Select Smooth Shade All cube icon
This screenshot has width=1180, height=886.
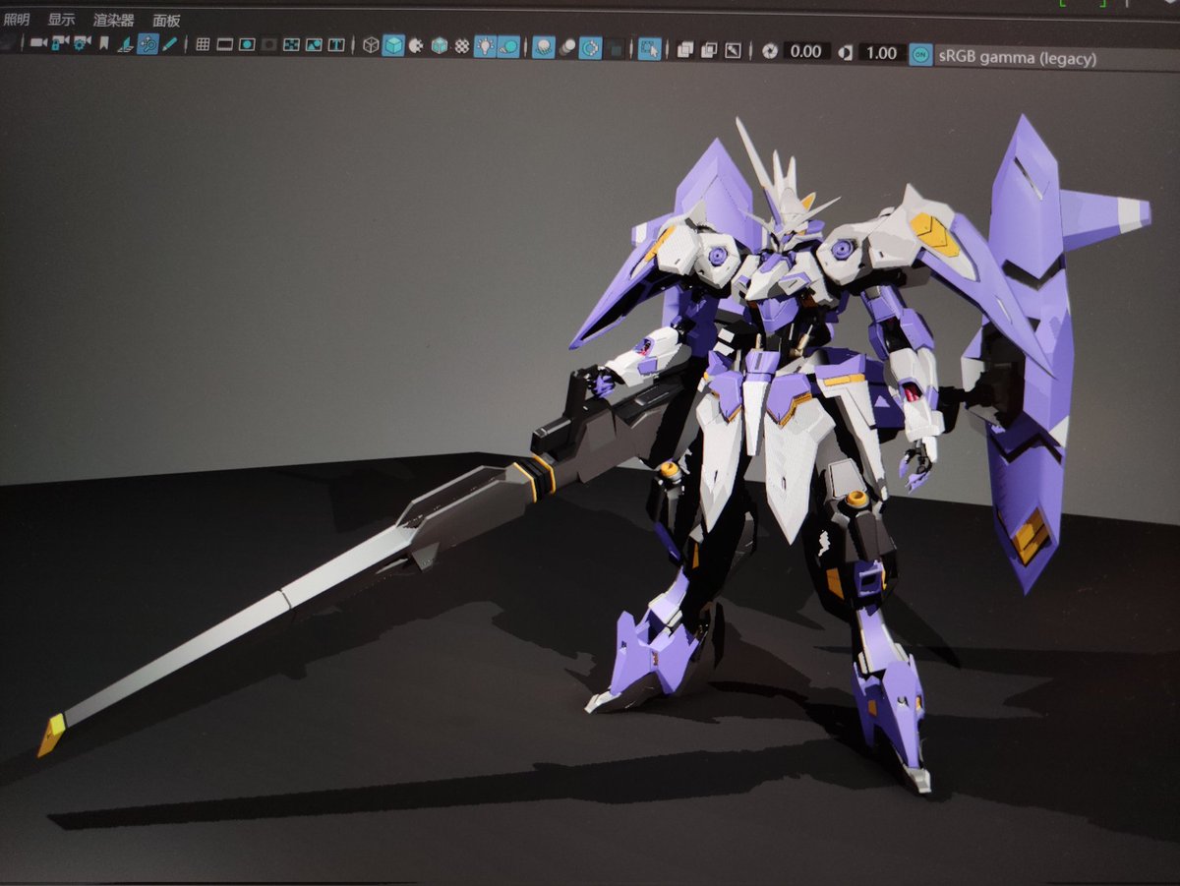point(393,44)
